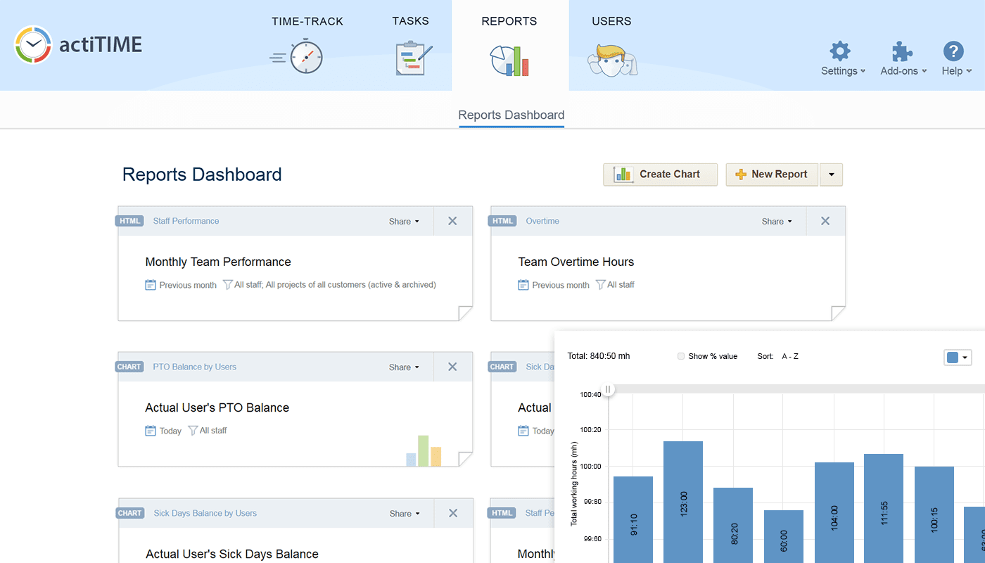Image resolution: width=985 pixels, height=563 pixels.
Task: Open Team Overtime Hours report
Action: pyautogui.click(x=576, y=262)
